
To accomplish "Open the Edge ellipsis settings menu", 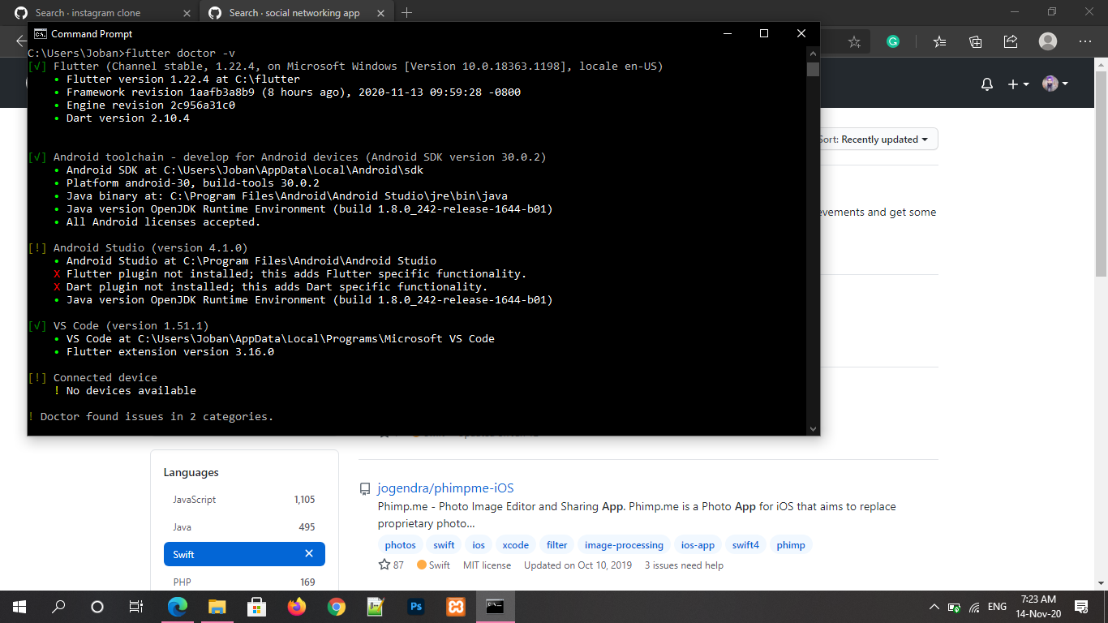I will pyautogui.click(x=1084, y=41).
